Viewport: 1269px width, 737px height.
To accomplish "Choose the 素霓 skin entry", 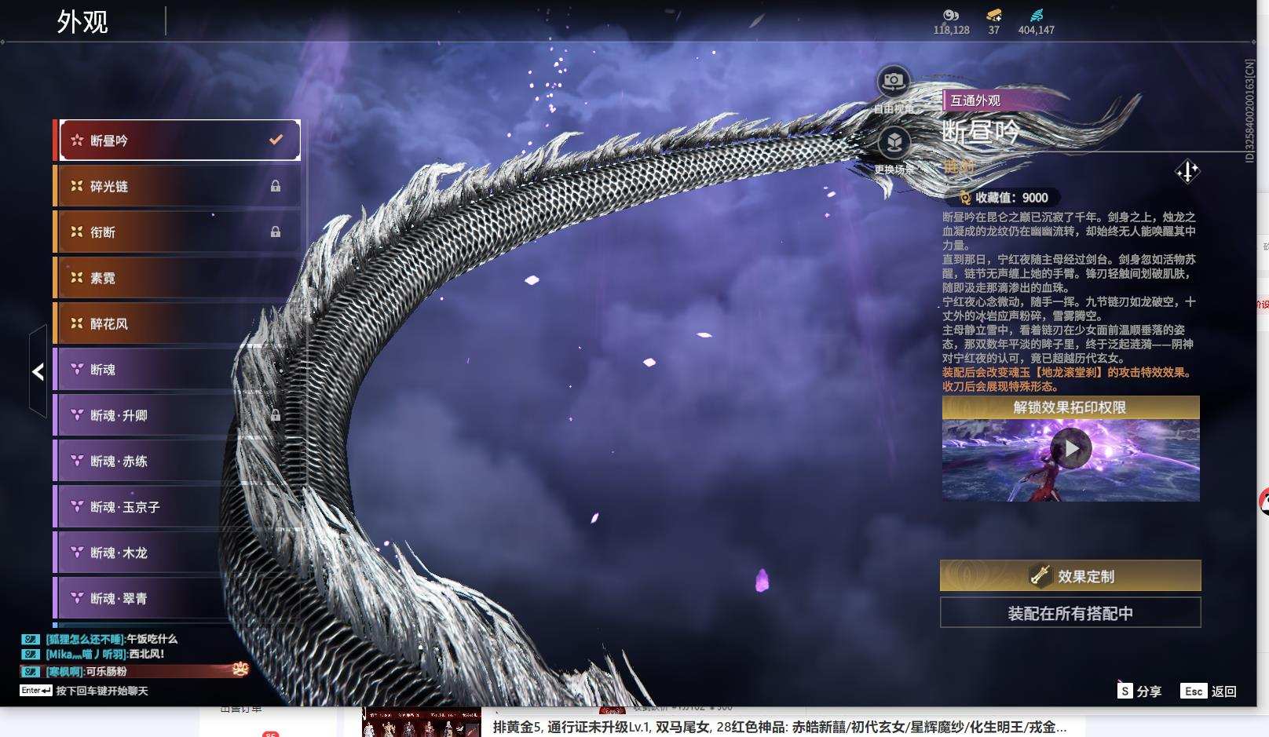I will pos(177,277).
